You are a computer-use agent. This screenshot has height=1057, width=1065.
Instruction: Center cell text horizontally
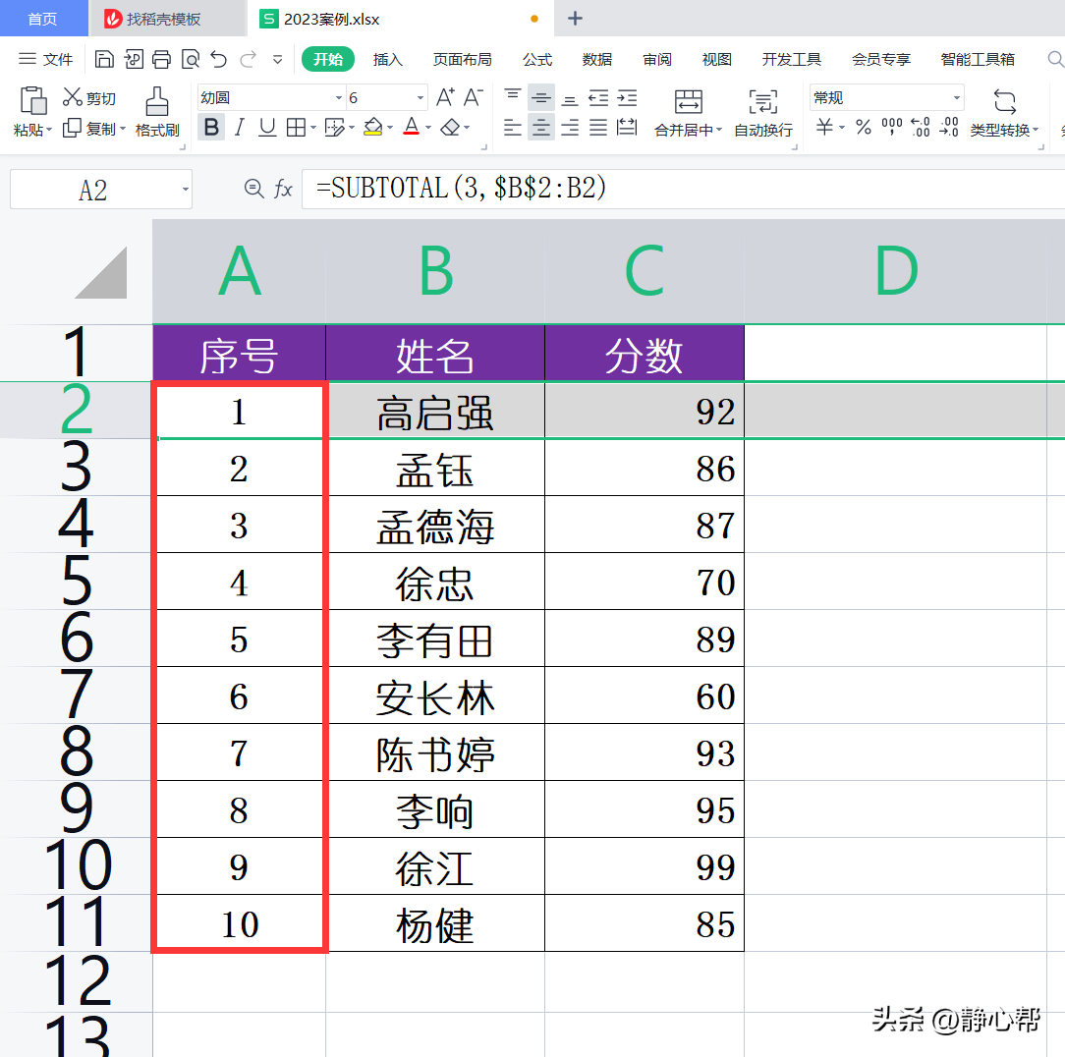click(x=541, y=127)
